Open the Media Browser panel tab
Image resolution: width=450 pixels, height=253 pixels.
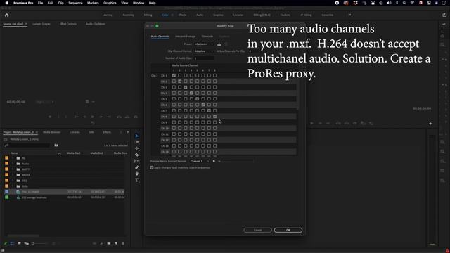51,132
